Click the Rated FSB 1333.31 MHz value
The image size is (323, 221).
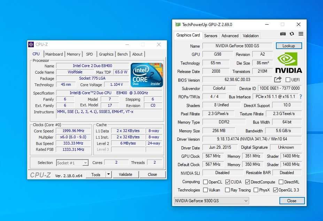(x=73, y=149)
